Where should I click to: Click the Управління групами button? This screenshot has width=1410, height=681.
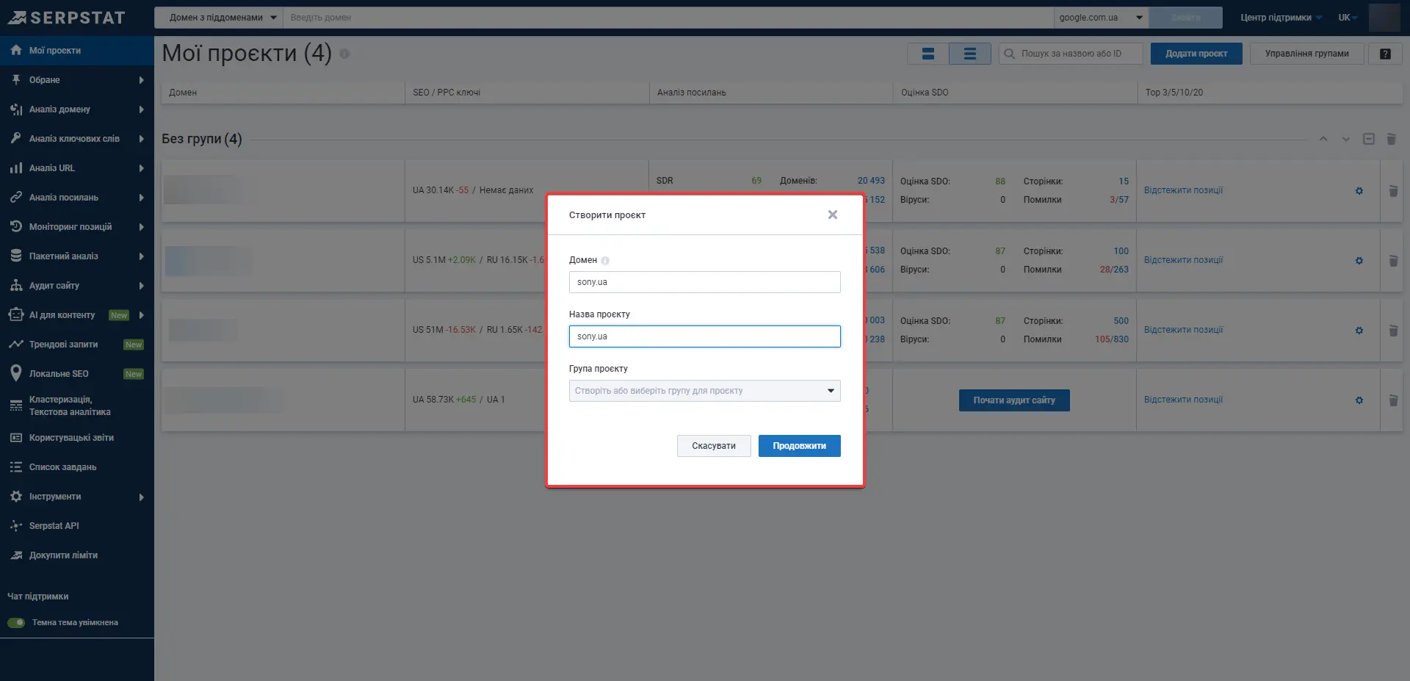(1307, 54)
